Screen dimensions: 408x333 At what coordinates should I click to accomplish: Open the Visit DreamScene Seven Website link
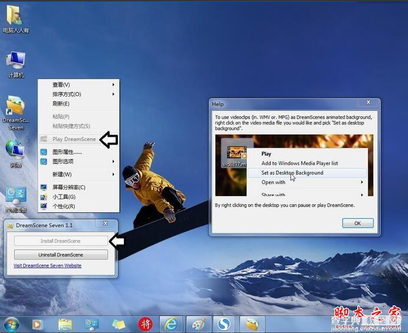(x=47, y=266)
